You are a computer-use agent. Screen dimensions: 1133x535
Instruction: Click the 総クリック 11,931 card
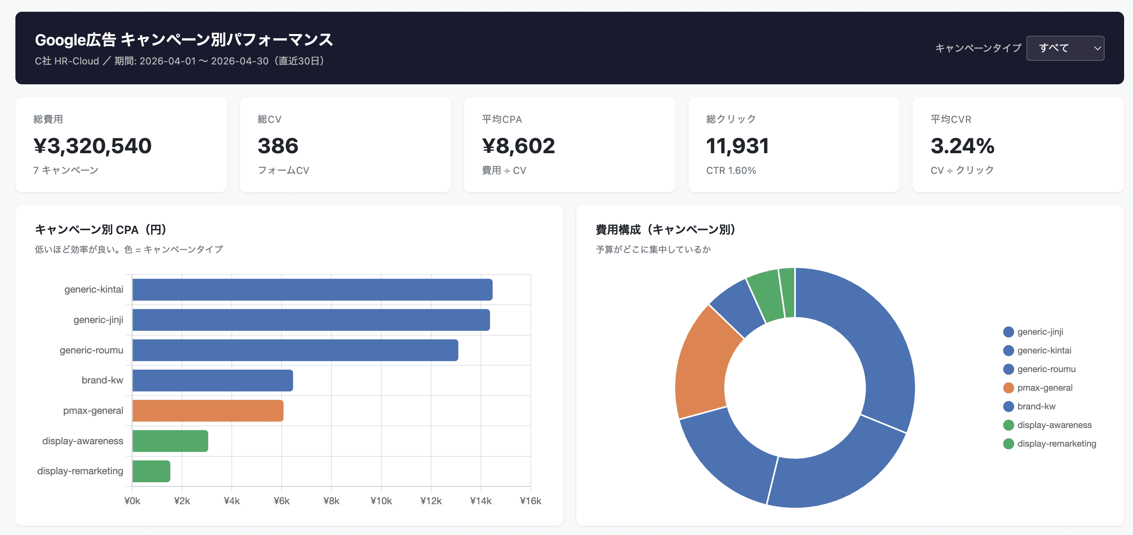click(794, 145)
